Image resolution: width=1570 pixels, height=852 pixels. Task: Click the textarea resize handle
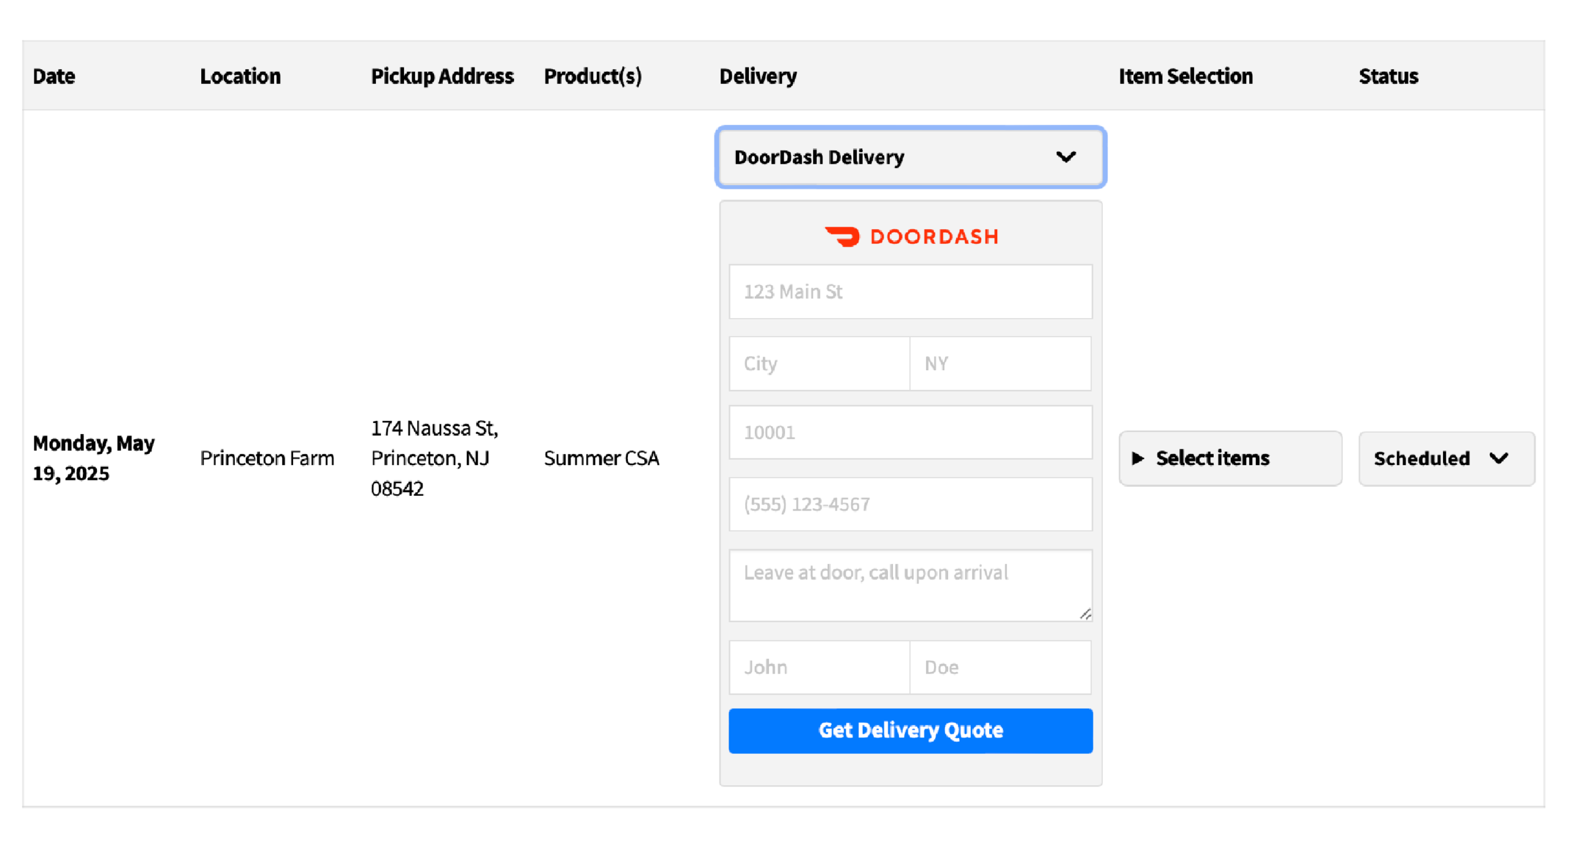pos(1086,614)
